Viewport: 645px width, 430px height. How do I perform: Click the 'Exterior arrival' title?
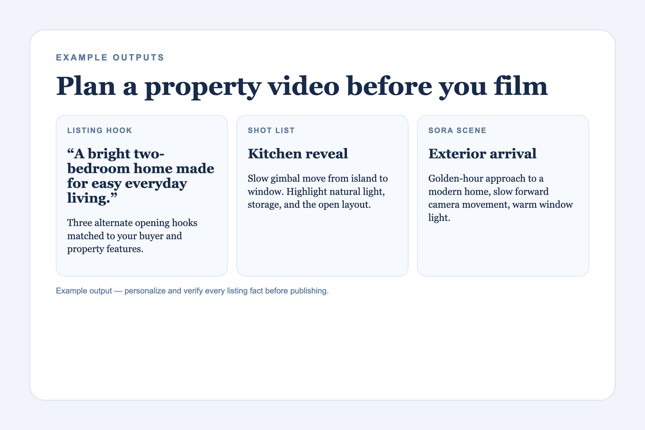482,154
